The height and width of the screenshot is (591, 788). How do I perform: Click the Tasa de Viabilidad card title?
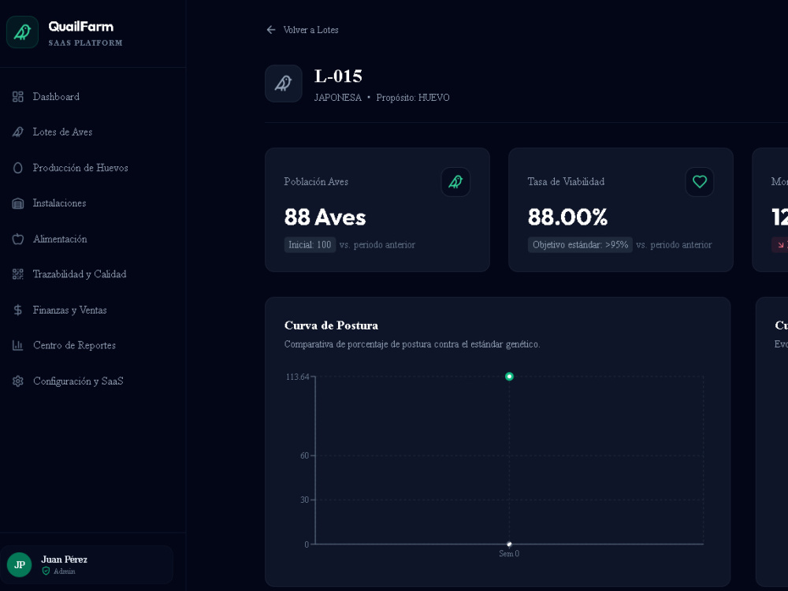[566, 181]
